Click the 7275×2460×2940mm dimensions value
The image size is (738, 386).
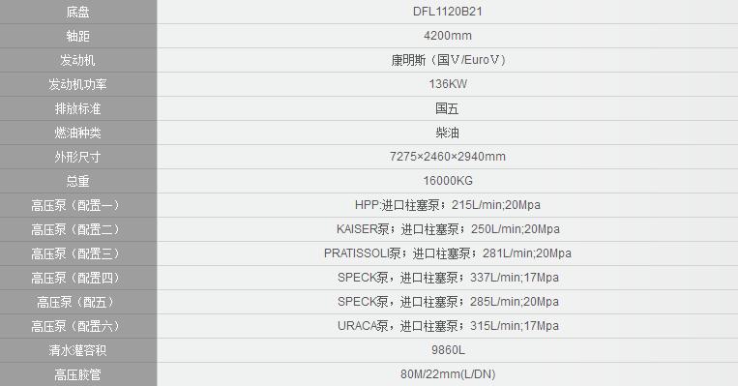point(448,157)
